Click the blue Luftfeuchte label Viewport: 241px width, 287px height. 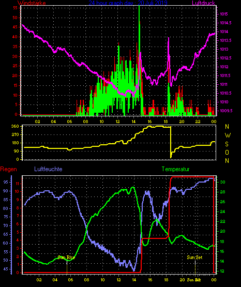coord(48,169)
